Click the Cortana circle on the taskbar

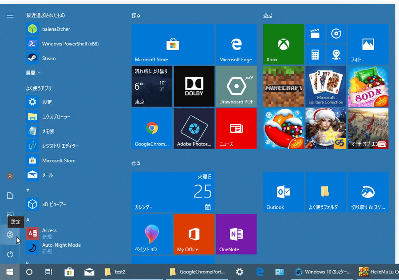(29, 272)
